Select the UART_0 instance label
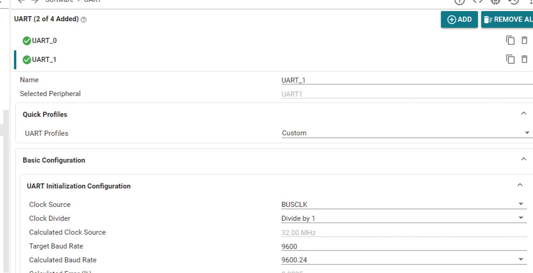Screen dimensions: 533x273 44,41
